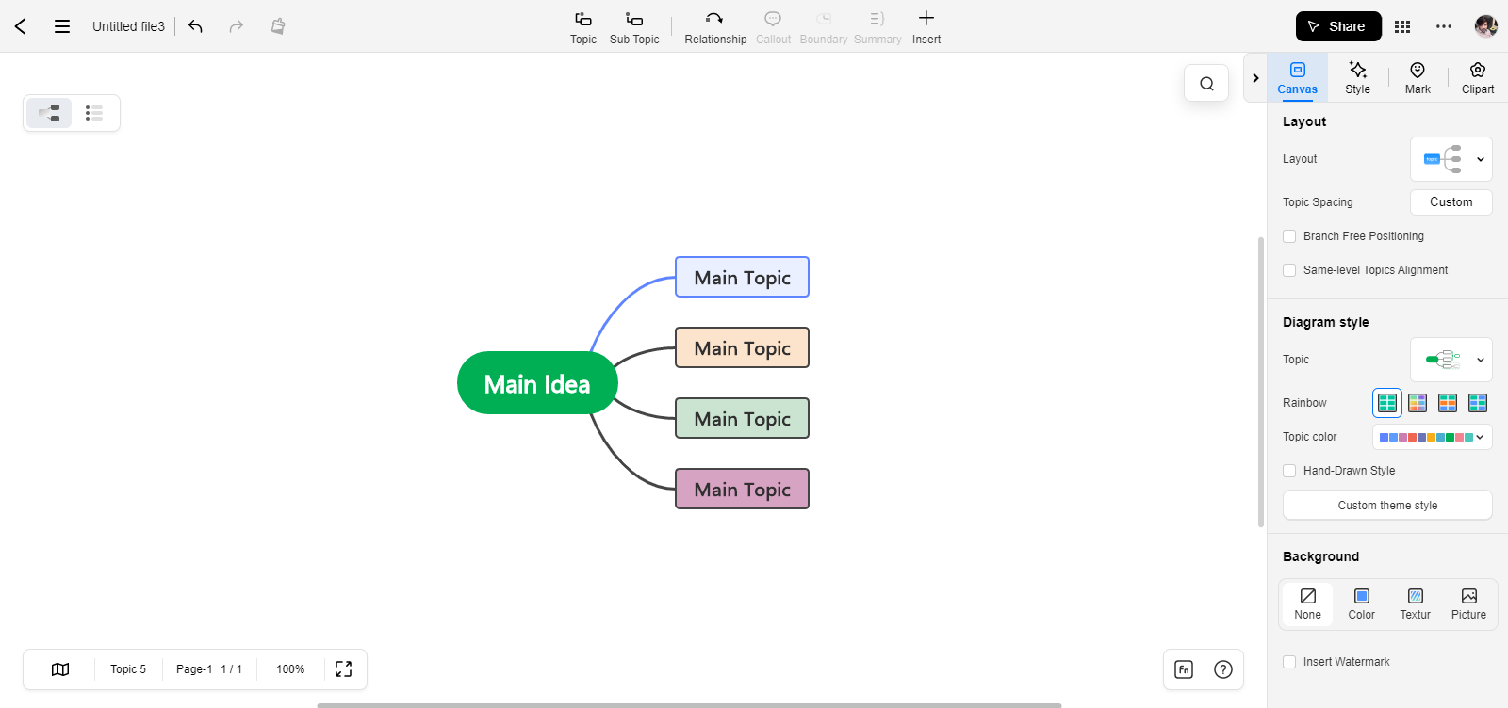Click the horizontal canvas scrollbar

(689, 705)
